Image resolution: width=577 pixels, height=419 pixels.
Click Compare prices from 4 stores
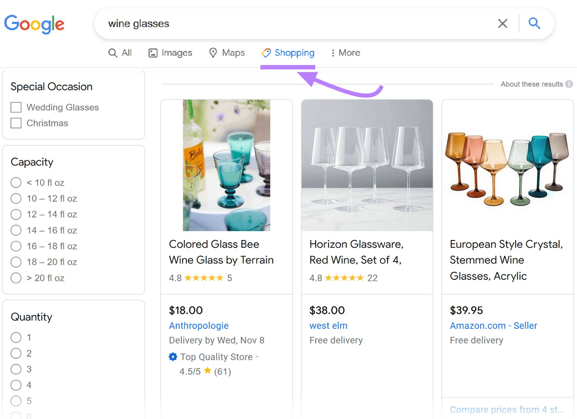click(x=506, y=409)
